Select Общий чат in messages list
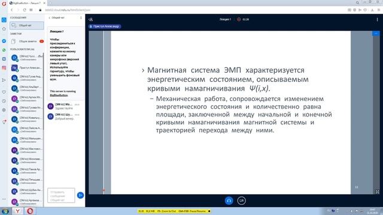This screenshot has height=215, width=383. pyautogui.click(x=27, y=25)
